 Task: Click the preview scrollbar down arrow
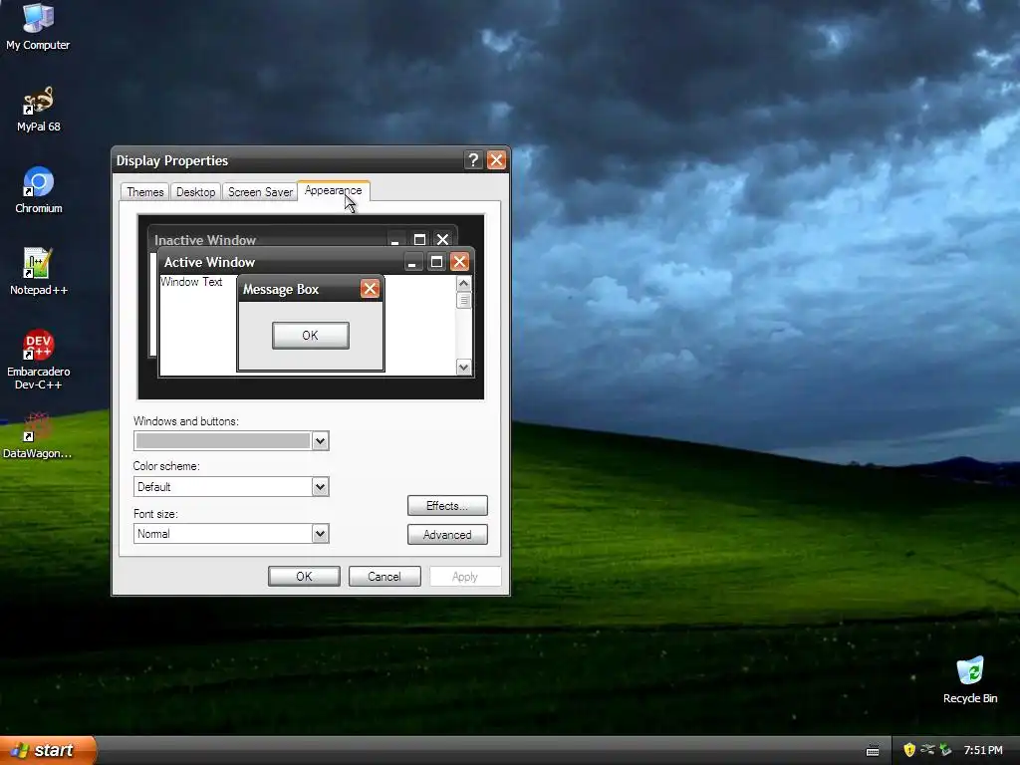point(463,367)
